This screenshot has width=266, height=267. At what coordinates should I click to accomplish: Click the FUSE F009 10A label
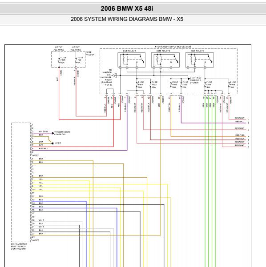(x=233, y=84)
